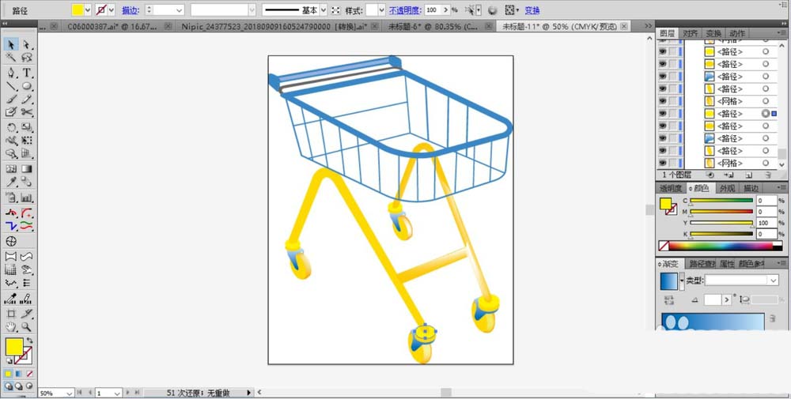Select the Scale tool
Image resolution: width=791 pixels, height=399 pixels.
(x=26, y=128)
